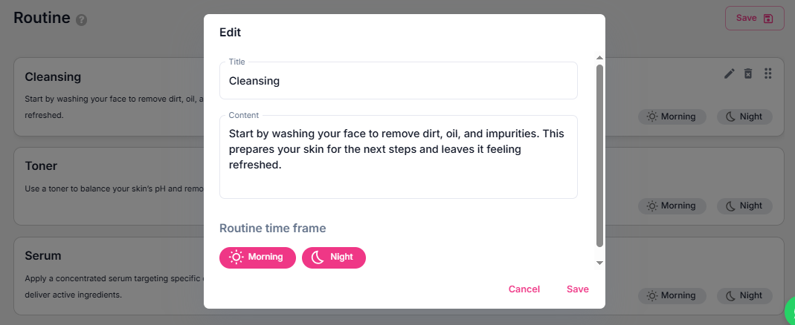Click the dialog scrollbar down arrow
Viewport: 795px width, 325px height.
599,262
